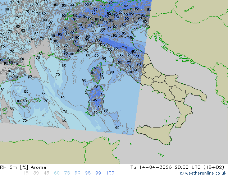Image resolution: width=228 pixels, height=176 pixels.
Task: Click the 'RH 2m [%] Arome' title text
Action: pyautogui.click(x=23, y=167)
